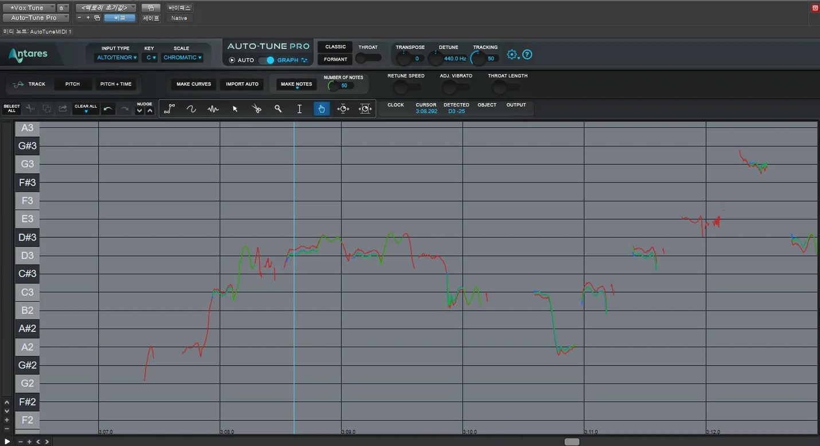Open the settings gear menu
820x446 pixels.
pos(512,54)
